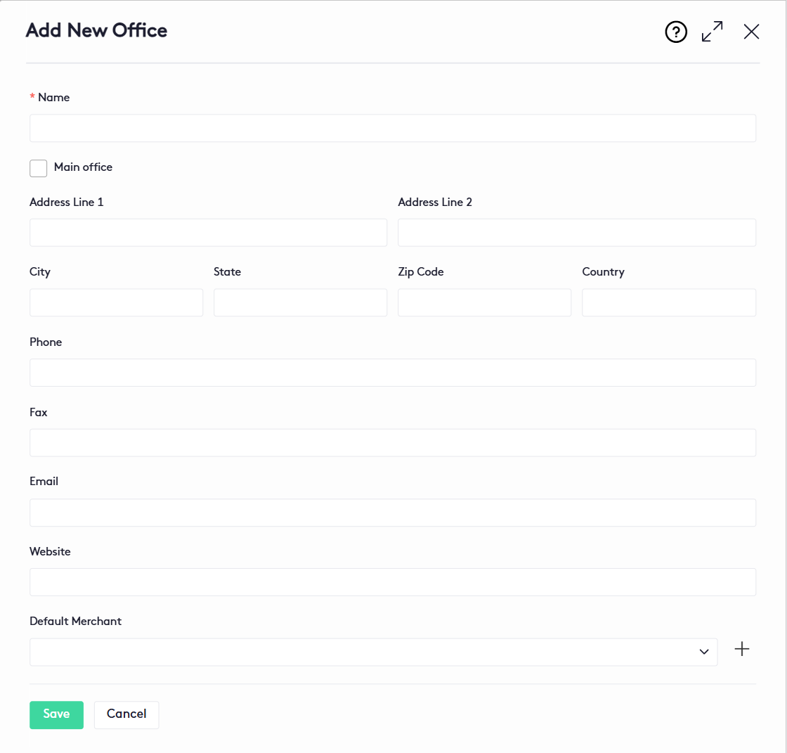The image size is (787, 753).
Task: Select the Zip Code field
Action: [x=484, y=302]
